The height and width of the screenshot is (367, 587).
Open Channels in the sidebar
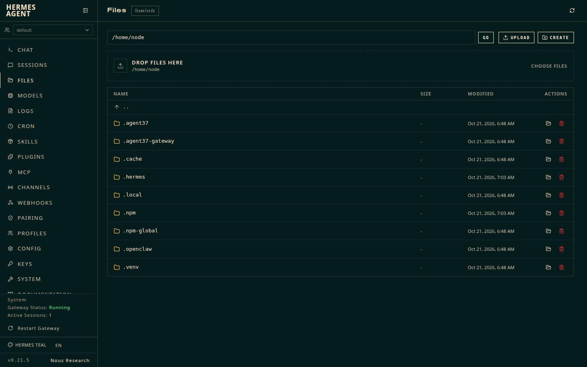pyautogui.click(x=49, y=188)
